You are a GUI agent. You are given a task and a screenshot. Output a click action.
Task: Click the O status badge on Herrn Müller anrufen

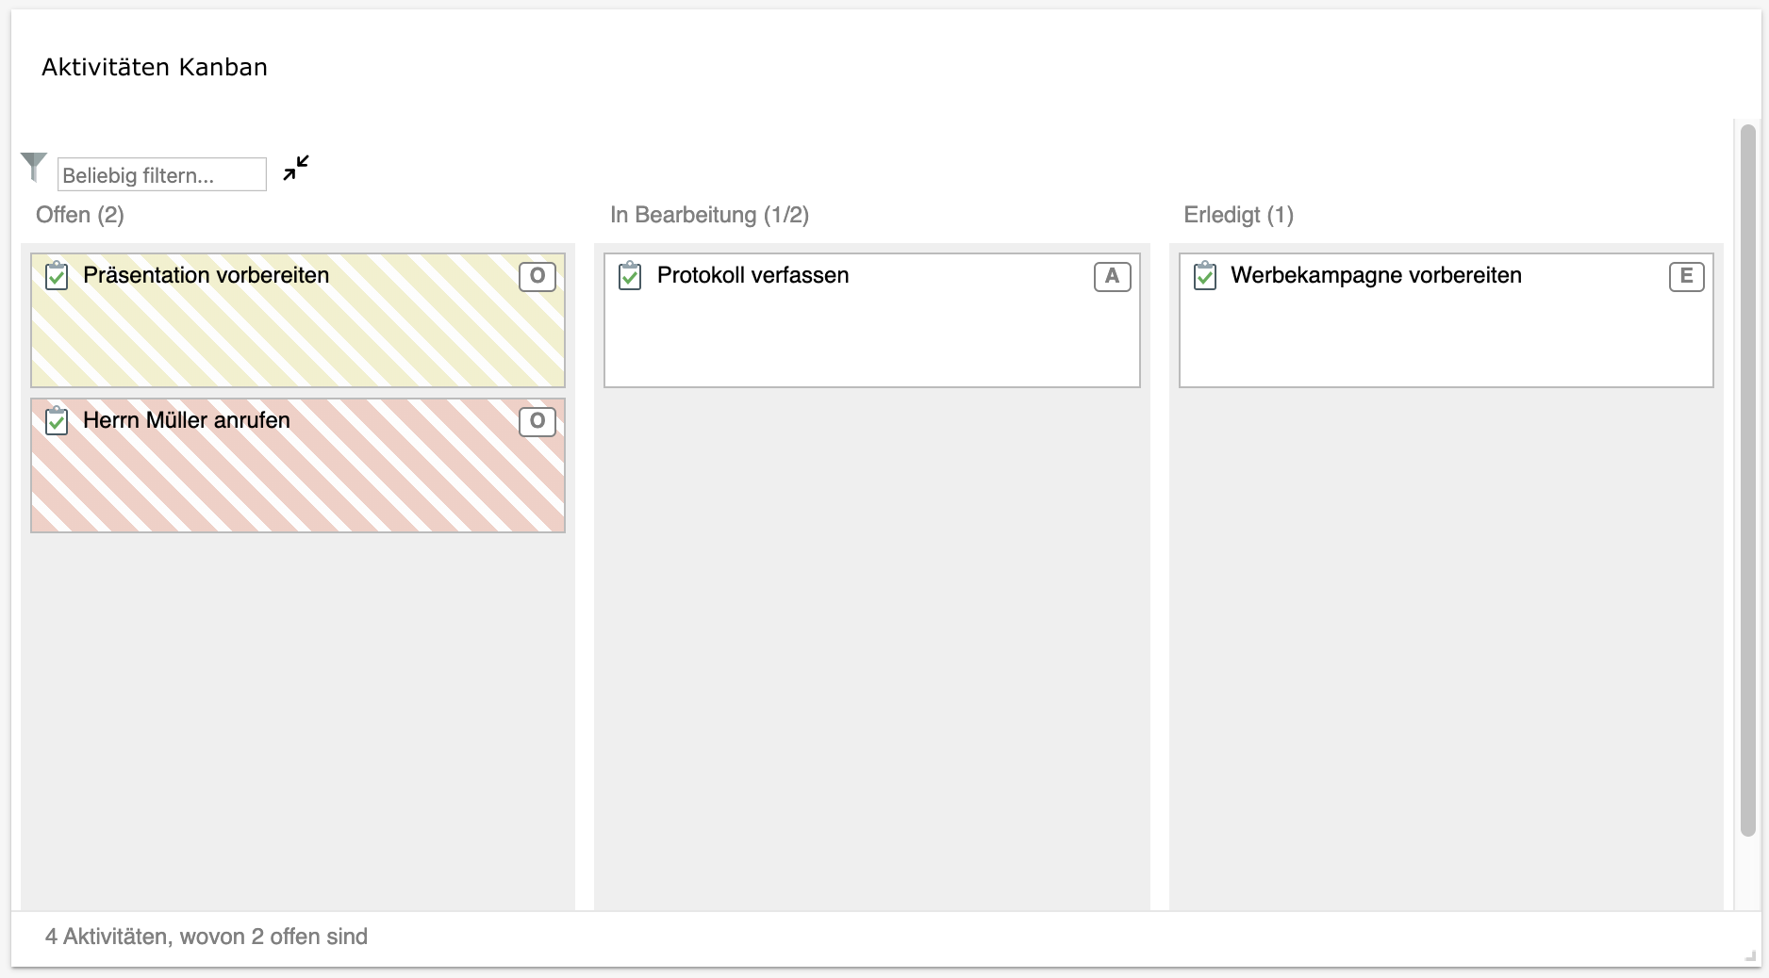tap(537, 421)
